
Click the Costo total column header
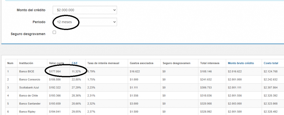coord(271,63)
